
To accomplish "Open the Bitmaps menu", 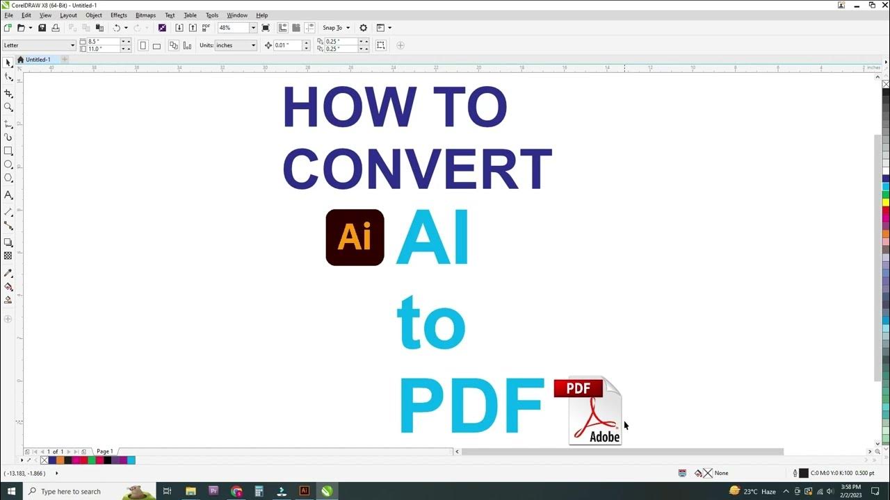I will pyautogui.click(x=145, y=15).
